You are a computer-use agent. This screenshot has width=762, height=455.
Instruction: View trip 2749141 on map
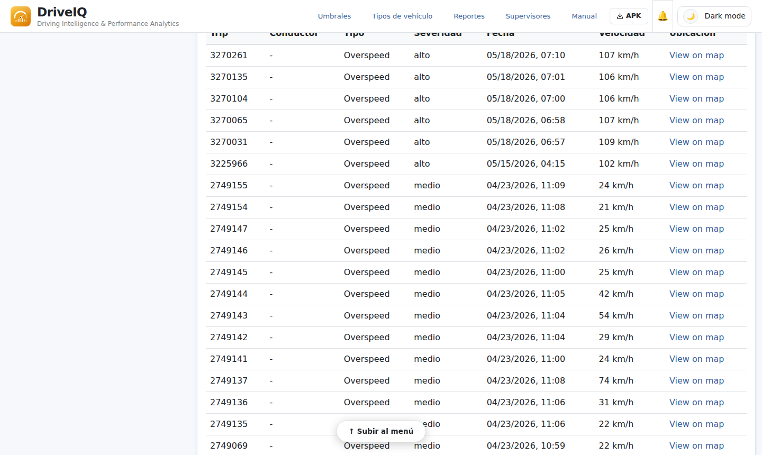tap(696, 359)
